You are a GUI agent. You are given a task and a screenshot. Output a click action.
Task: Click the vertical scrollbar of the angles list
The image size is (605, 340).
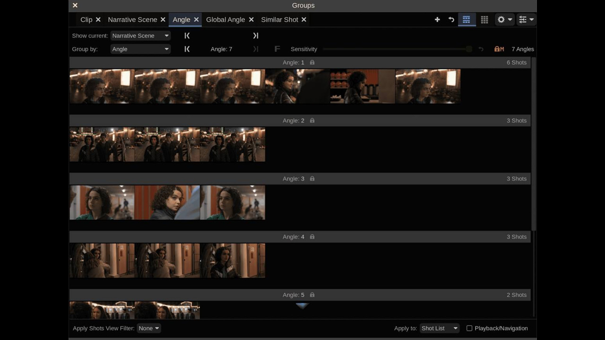pos(534,144)
